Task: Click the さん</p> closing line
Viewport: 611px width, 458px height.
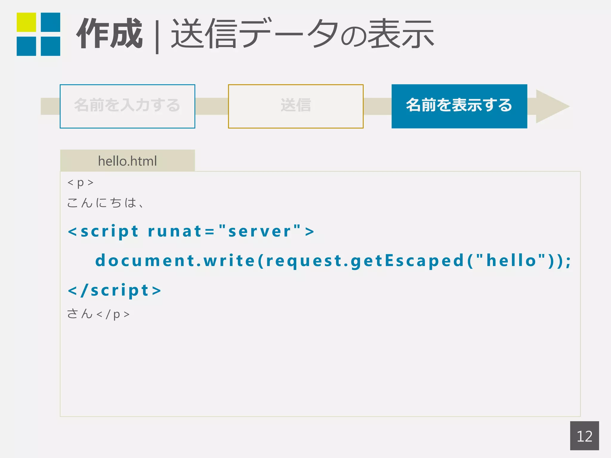Action: tap(98, 314)
